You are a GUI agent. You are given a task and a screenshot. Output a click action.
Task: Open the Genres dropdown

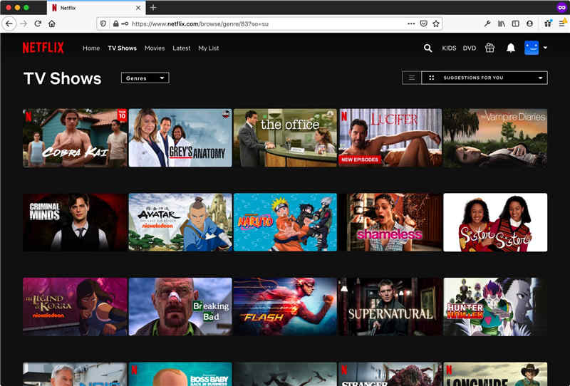(145, 78)
